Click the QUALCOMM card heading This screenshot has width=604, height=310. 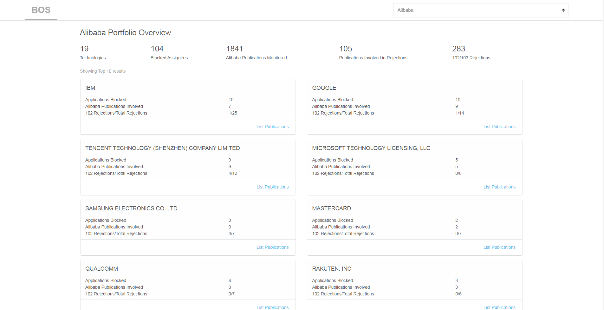101,269
